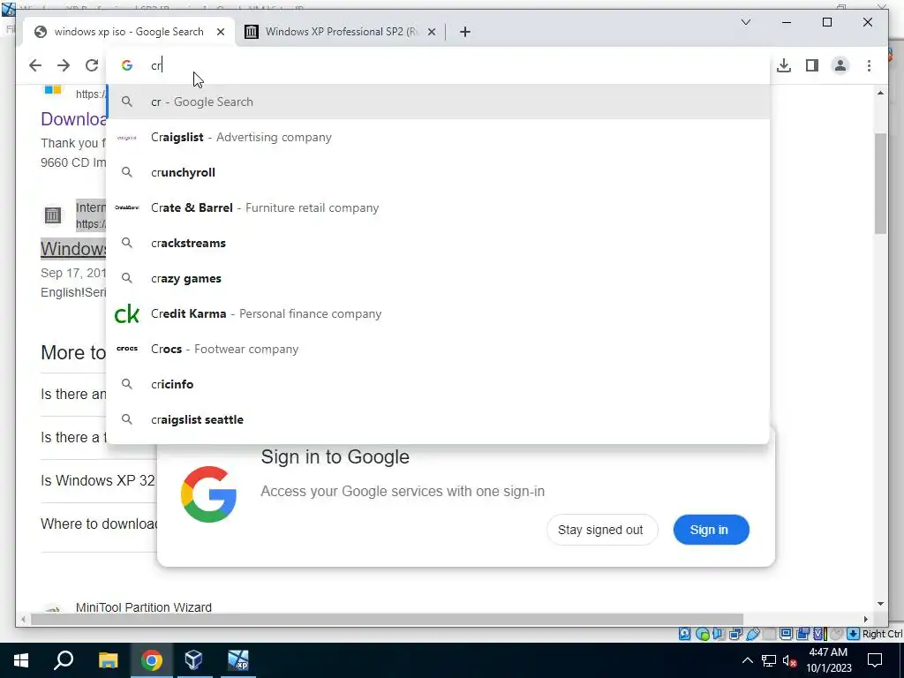
Task: Pick the cricinfo suggestion
Action: pyautogui.click(x=438, y=384)
